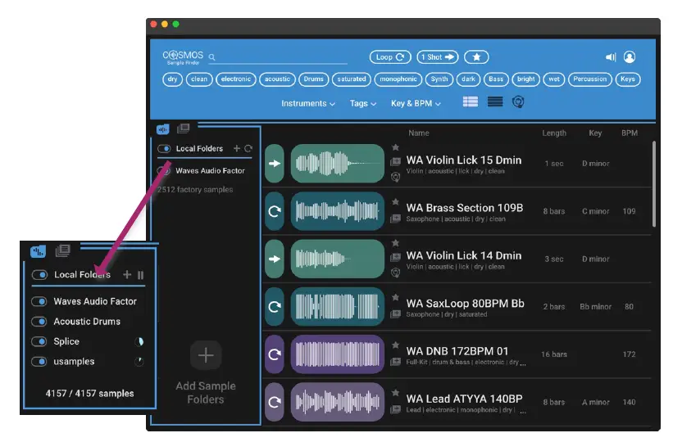Favorite WA Violin Lick 15 Dmin with star
This screenshot has width=673, height=442.
[395, 147]
